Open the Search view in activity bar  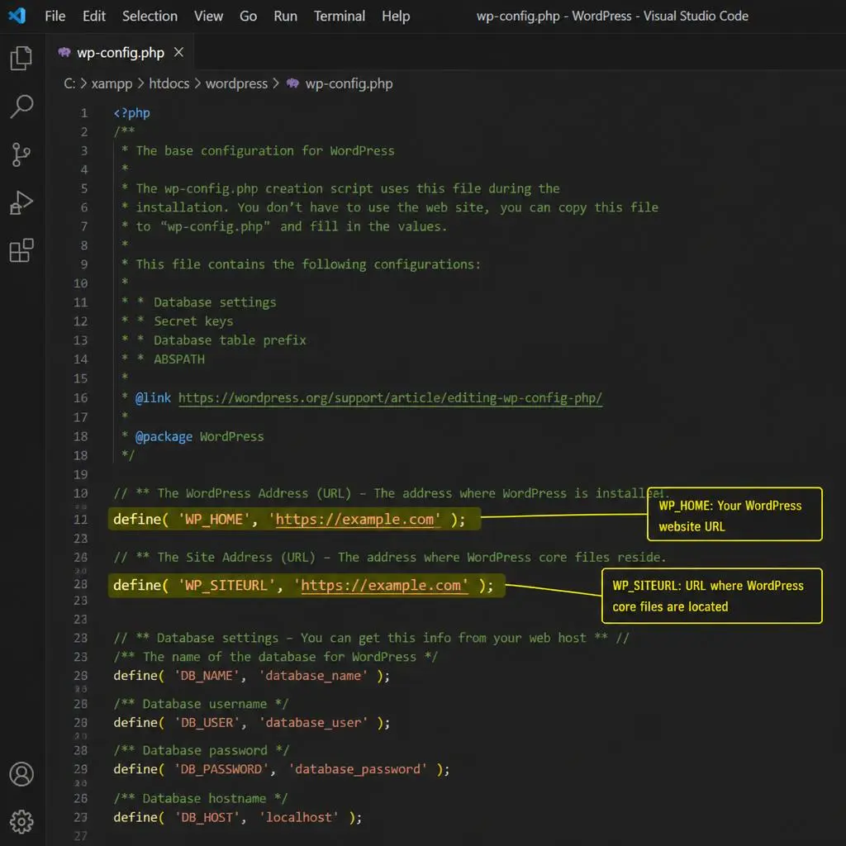tap(21, 107)
